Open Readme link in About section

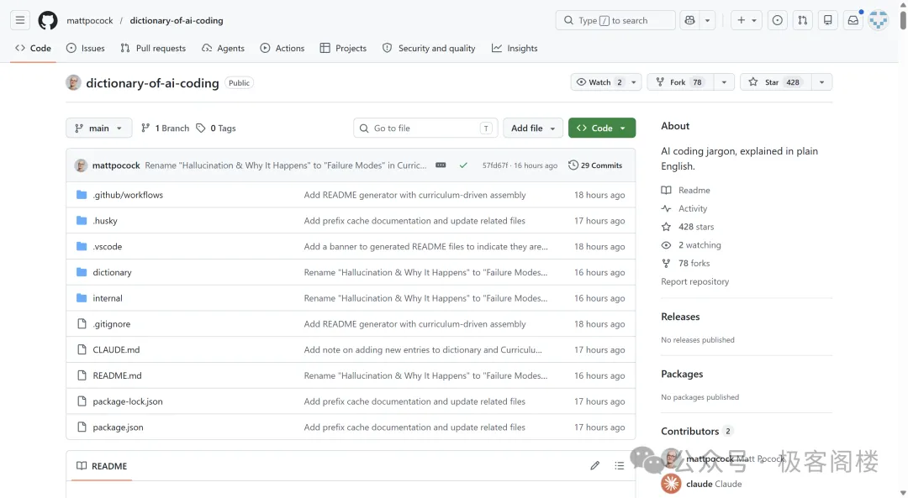tap(686, 190)
